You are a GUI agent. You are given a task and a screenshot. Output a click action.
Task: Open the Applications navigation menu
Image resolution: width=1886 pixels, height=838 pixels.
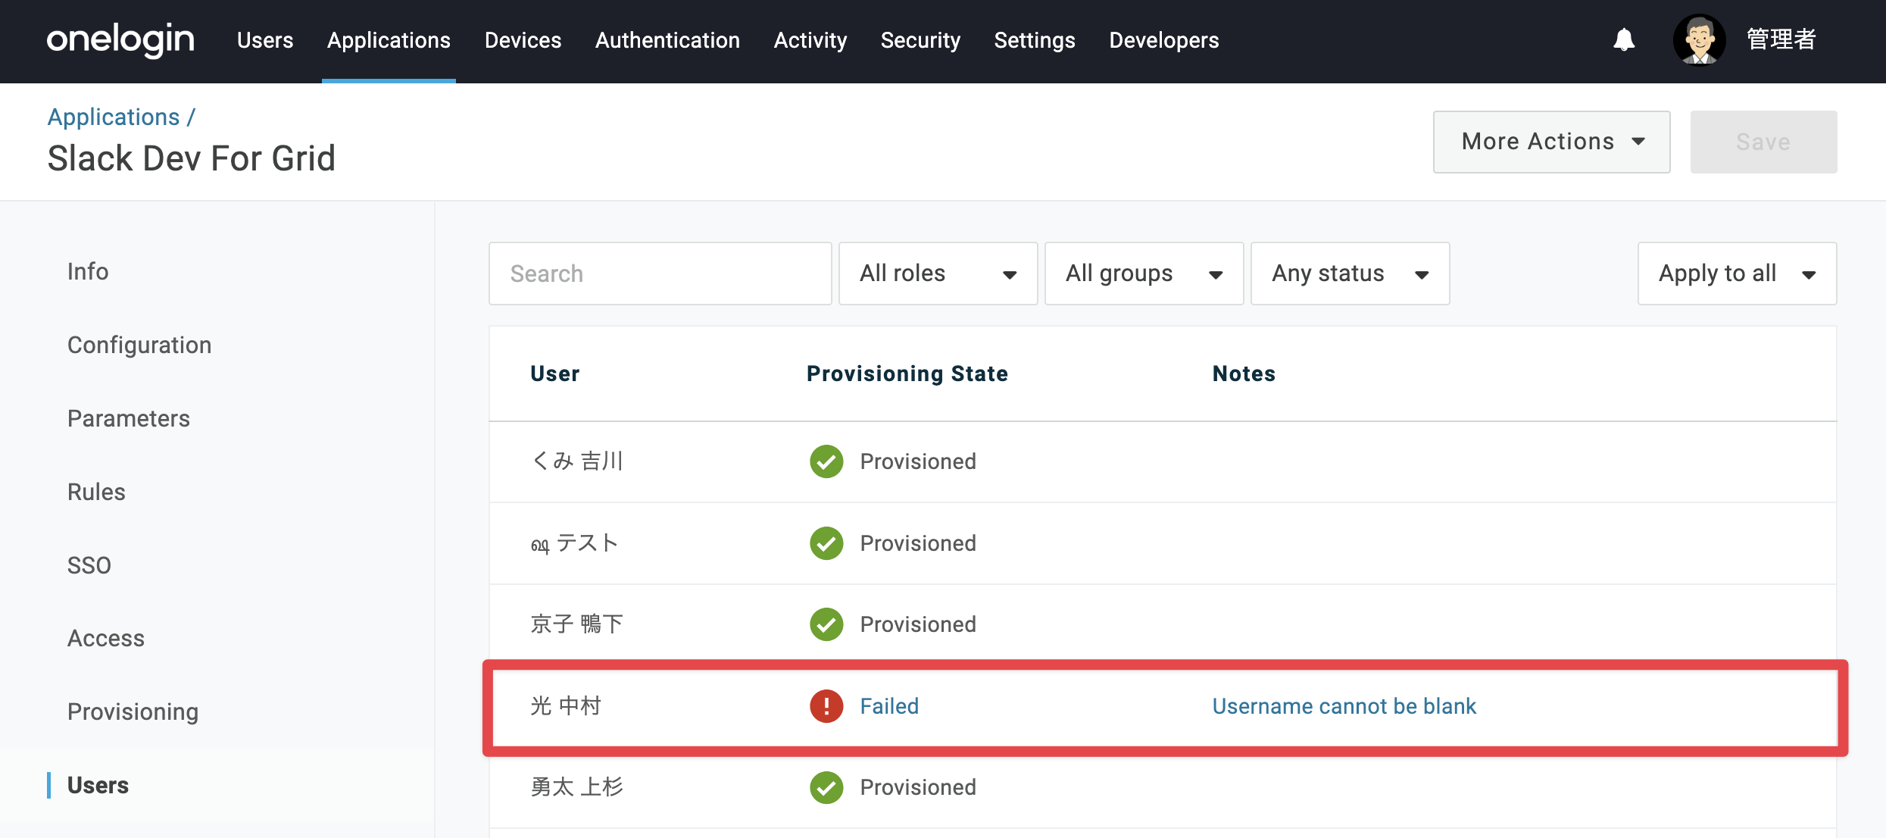pos(389,40)
